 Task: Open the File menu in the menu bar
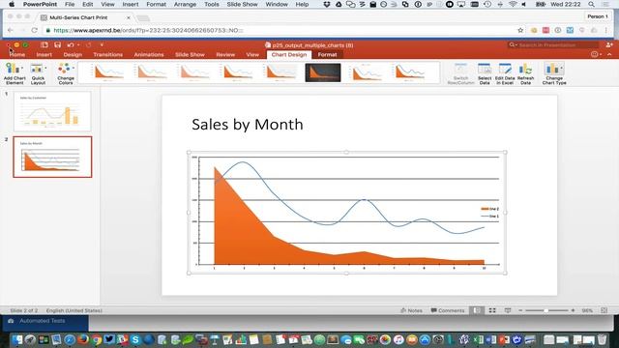coord(70,4)
